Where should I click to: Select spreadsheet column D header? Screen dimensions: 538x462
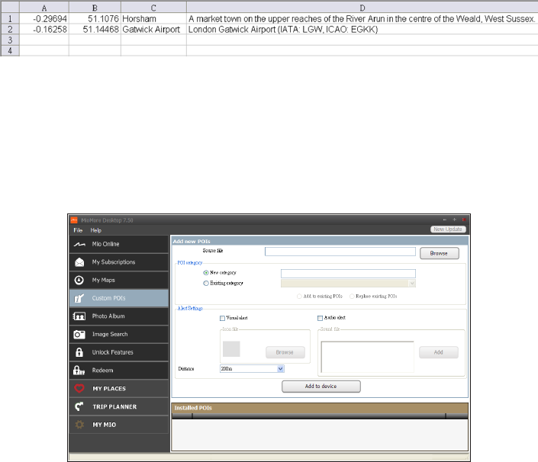point(362,8)
